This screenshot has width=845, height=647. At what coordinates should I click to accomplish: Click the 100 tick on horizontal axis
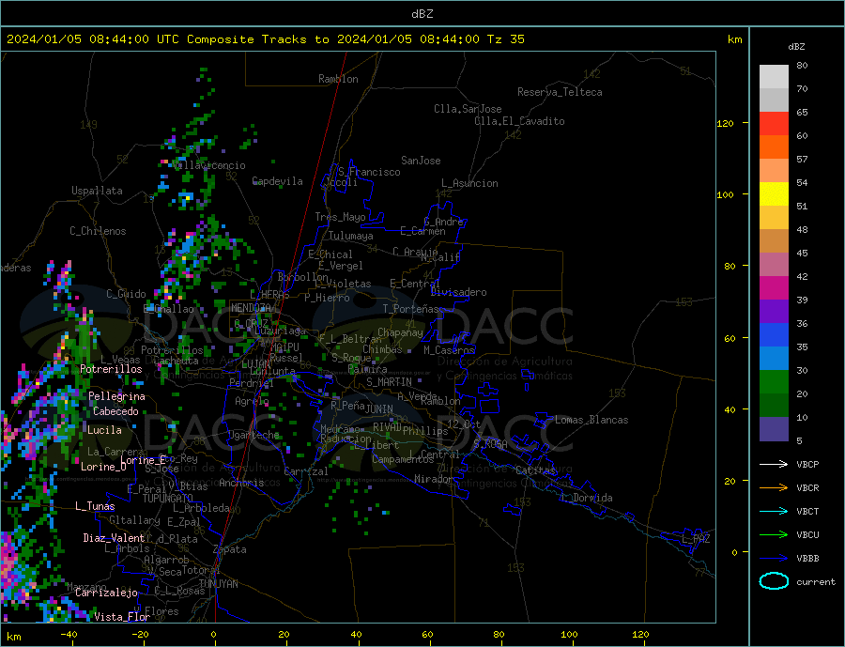[569, 635]
